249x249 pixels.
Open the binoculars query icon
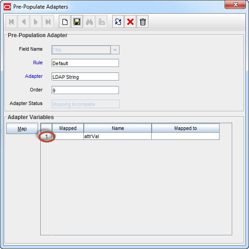click(89, 22)
